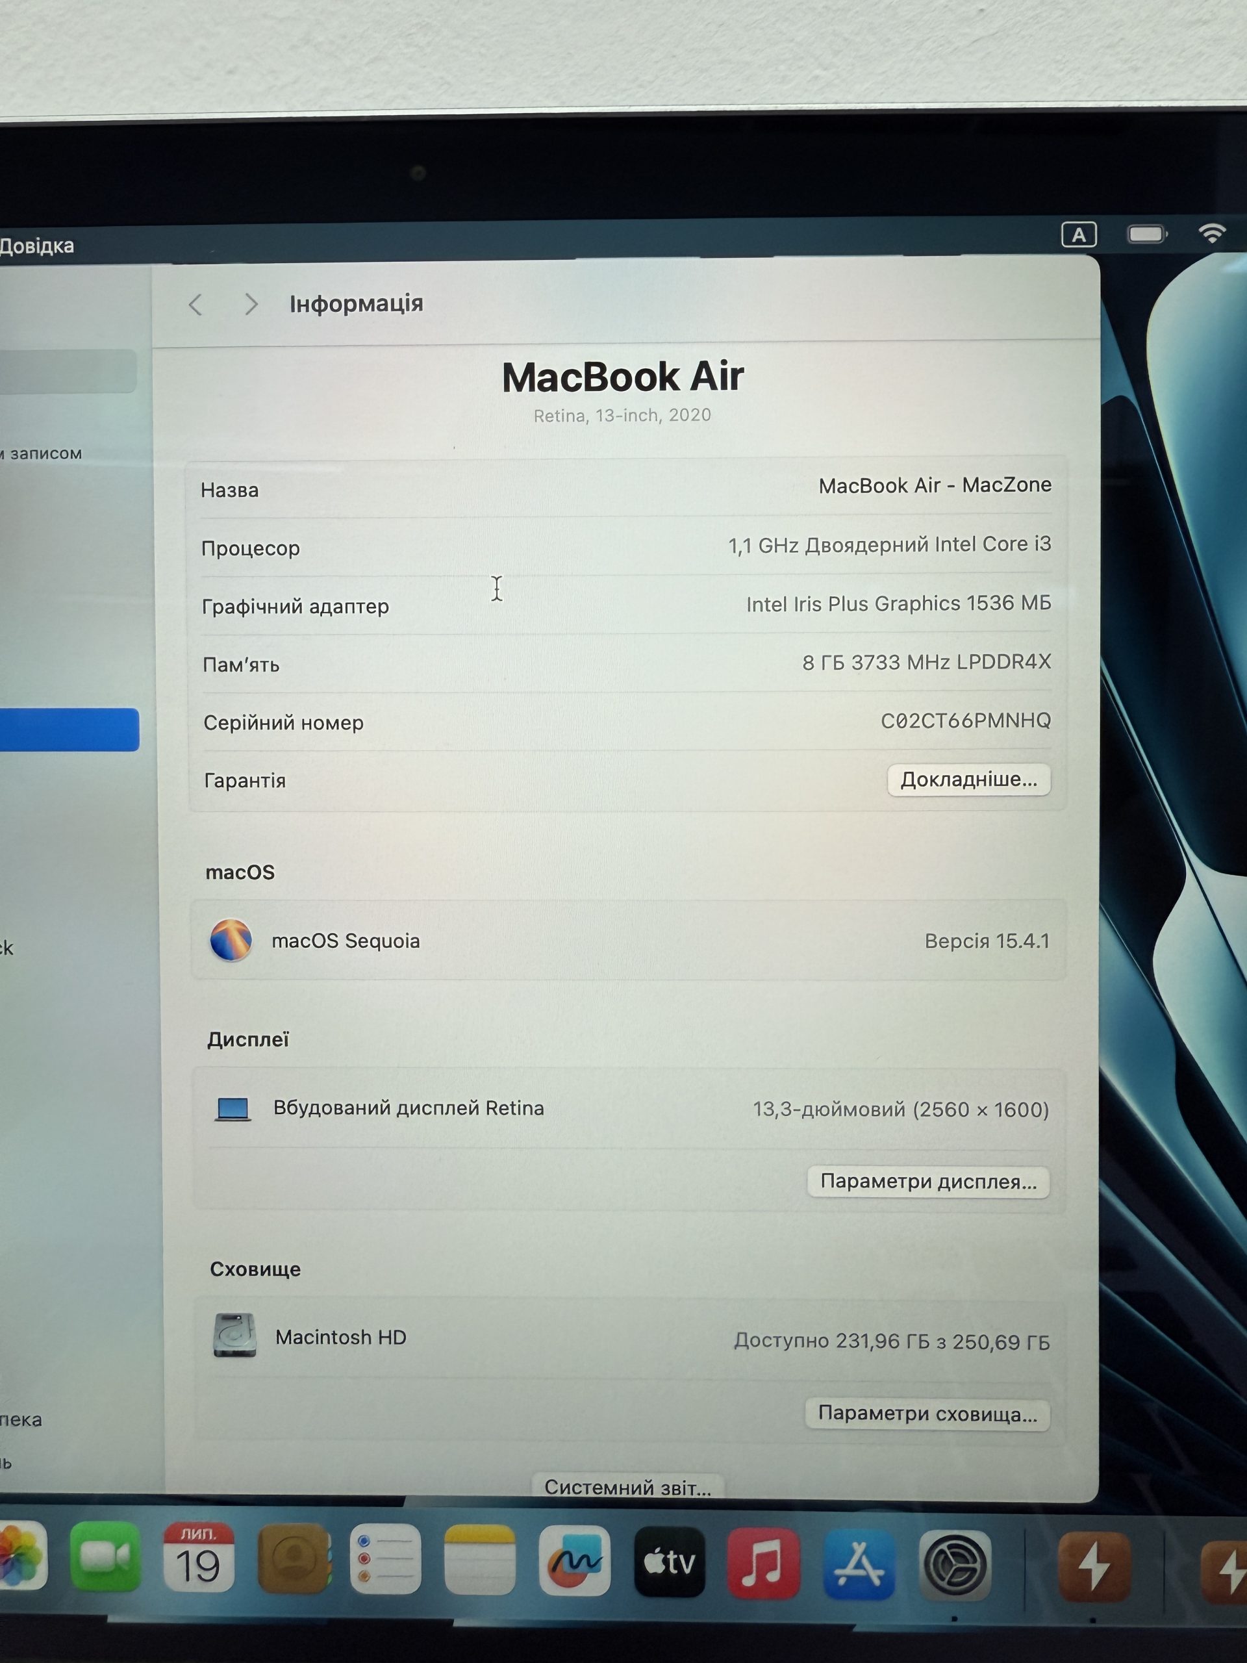Open System Settings from the Dock
This screenshot has height=1663, width=1247.
(955, 1566)
